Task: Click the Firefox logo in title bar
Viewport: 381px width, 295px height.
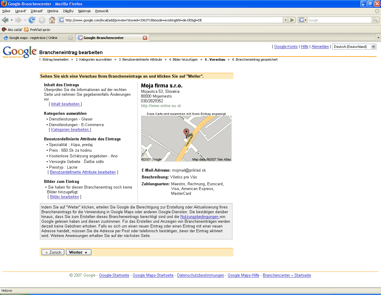Action: click(x=4, y=4)
